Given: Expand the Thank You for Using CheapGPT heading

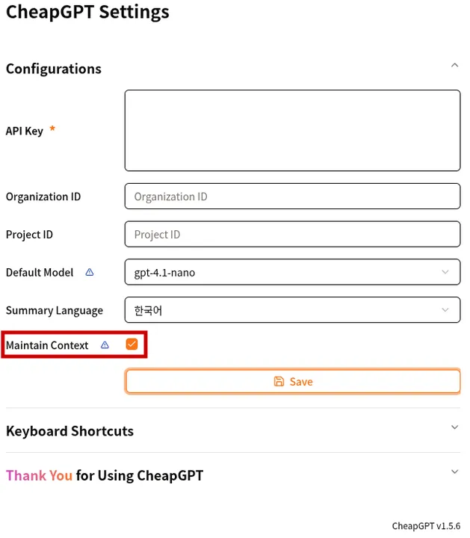Looking at the screenshot, I should coord(105,475).
